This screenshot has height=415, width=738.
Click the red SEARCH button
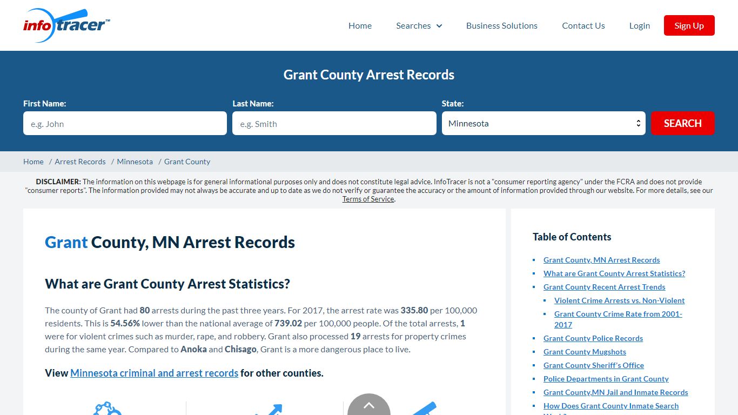[682, 123]
